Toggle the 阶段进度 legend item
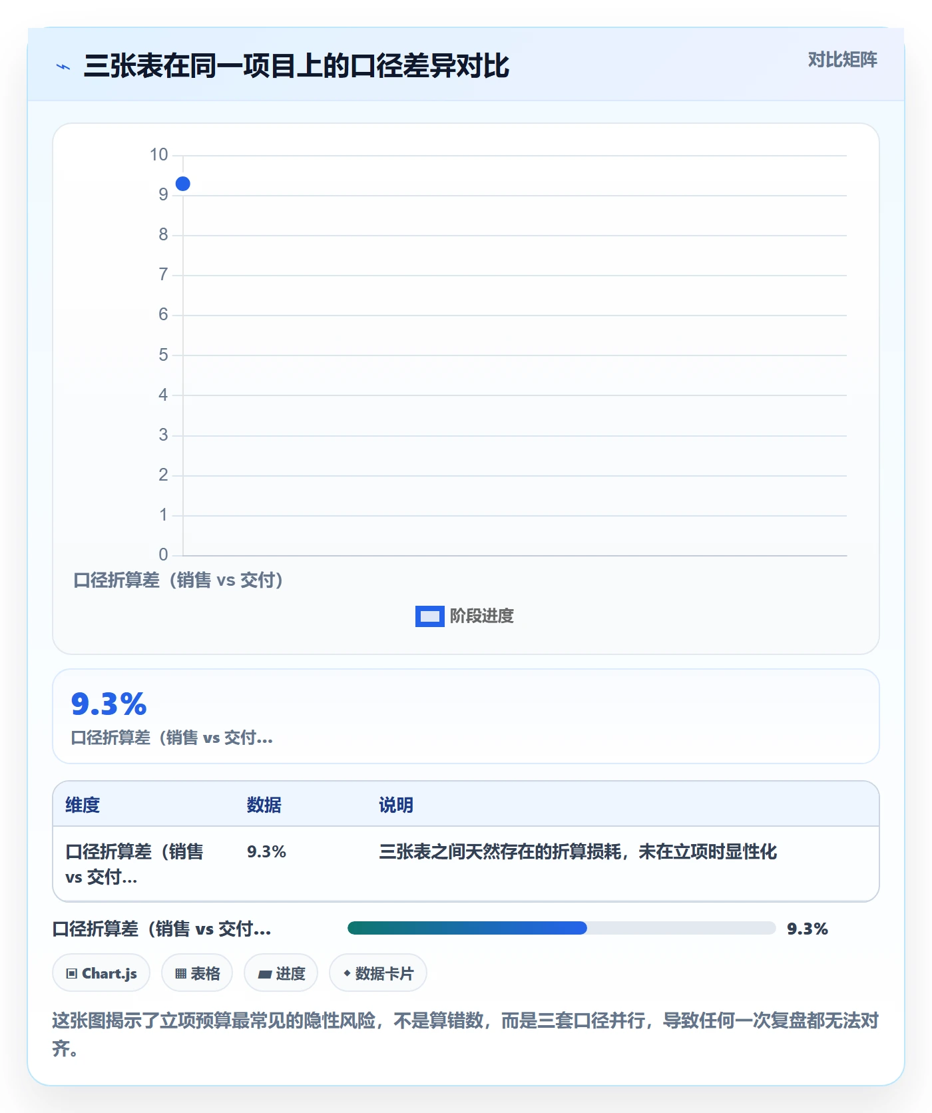The height and width of the screenshot is (1113, 932). [x=465, y=616]
